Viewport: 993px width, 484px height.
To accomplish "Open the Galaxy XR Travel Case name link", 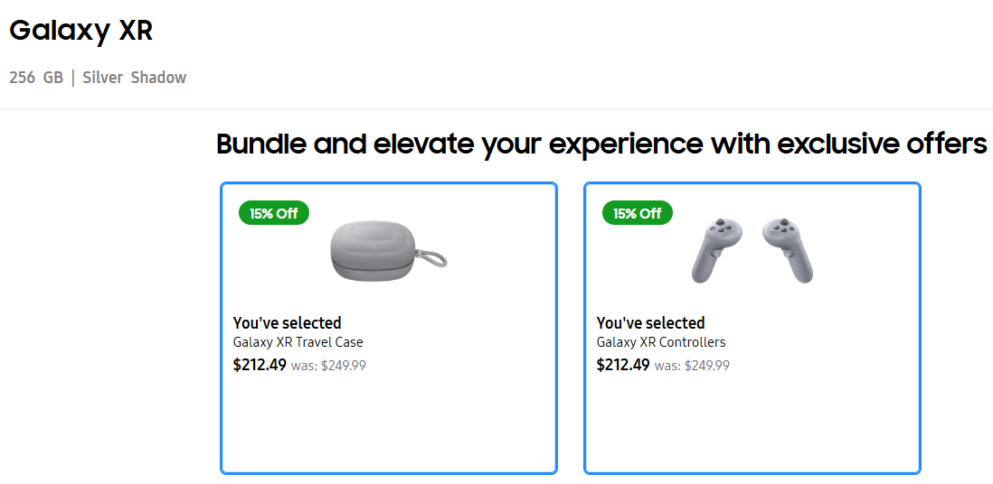I will 298,342.
